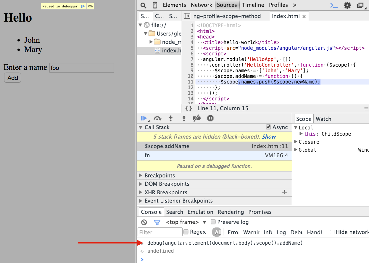Screen dimensions: 369x263
Task: Toggle pause on exceptions
Action: tap(210, 118)
